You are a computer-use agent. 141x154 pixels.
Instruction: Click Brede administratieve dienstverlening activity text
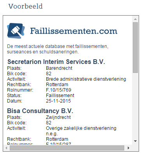[x=86, y=79]
